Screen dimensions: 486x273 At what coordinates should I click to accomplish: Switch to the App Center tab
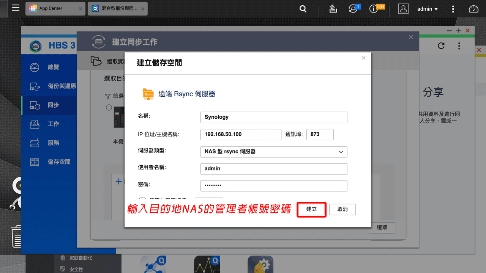tap(50, 8)
